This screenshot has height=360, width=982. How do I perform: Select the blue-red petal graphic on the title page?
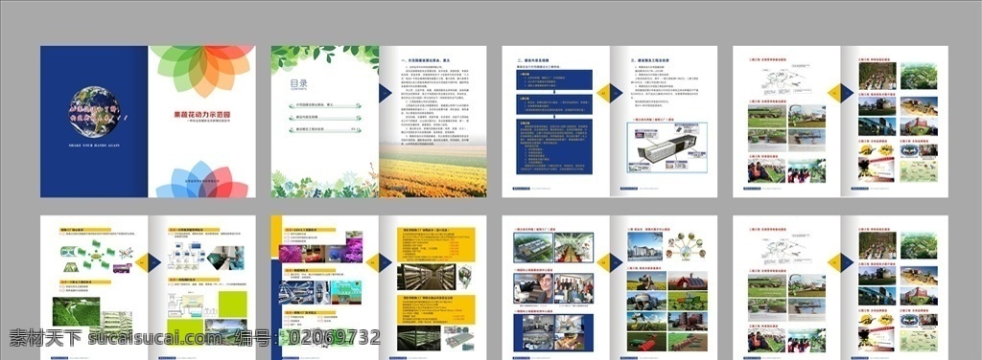[201, 179]
